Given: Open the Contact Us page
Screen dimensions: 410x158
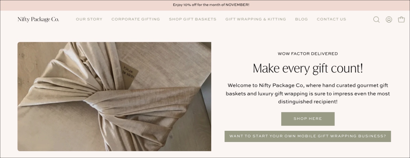Looking at the screenshot, I should pyautogui.click(x=331, y=19).
